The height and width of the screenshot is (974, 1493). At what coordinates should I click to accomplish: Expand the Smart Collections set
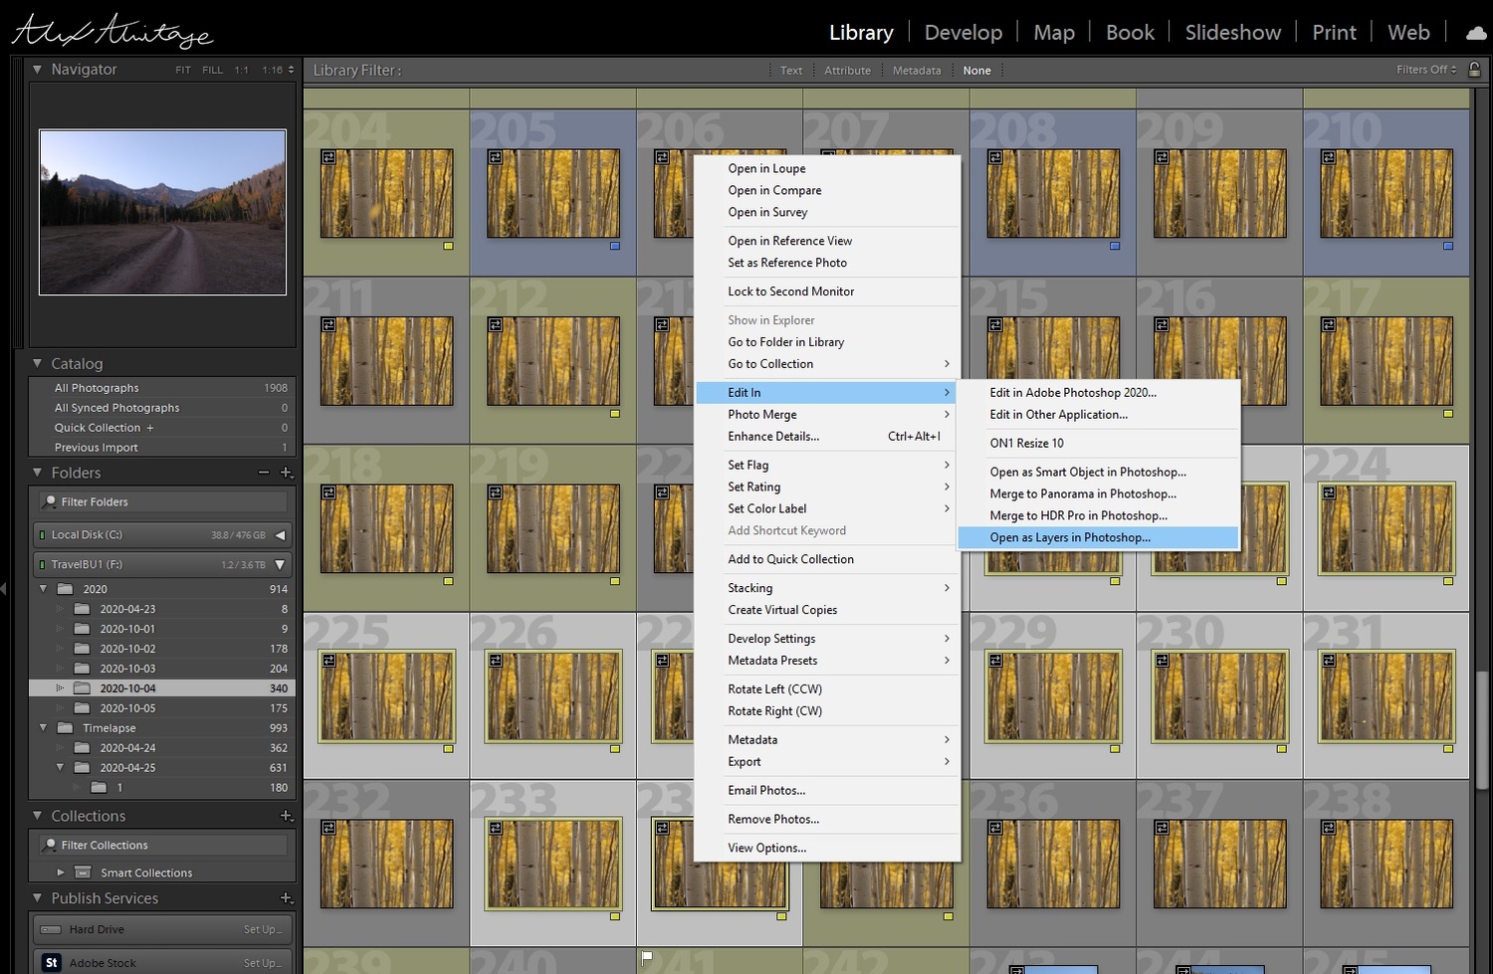(61, 873)
